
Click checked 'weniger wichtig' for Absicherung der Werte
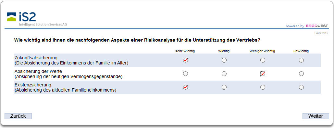click(x=263, y=74)
